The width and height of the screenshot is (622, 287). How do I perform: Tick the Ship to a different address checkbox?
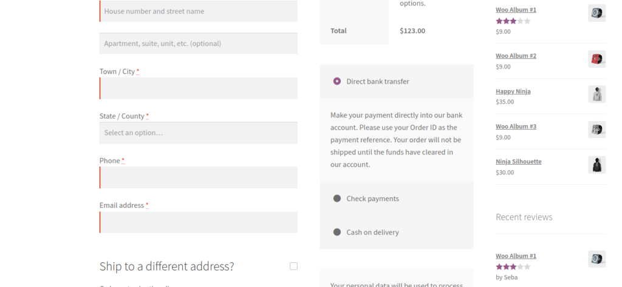[293, 266]
